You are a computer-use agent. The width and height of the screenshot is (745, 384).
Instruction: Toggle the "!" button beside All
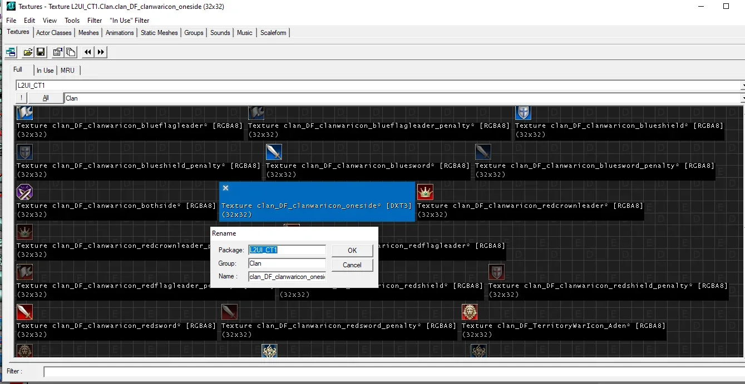click(21, 98)
